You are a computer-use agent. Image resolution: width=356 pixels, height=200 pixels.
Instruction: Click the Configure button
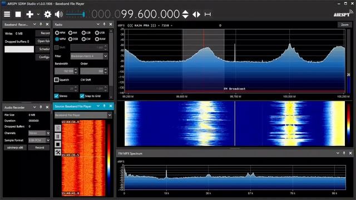(x=43, y=57)
